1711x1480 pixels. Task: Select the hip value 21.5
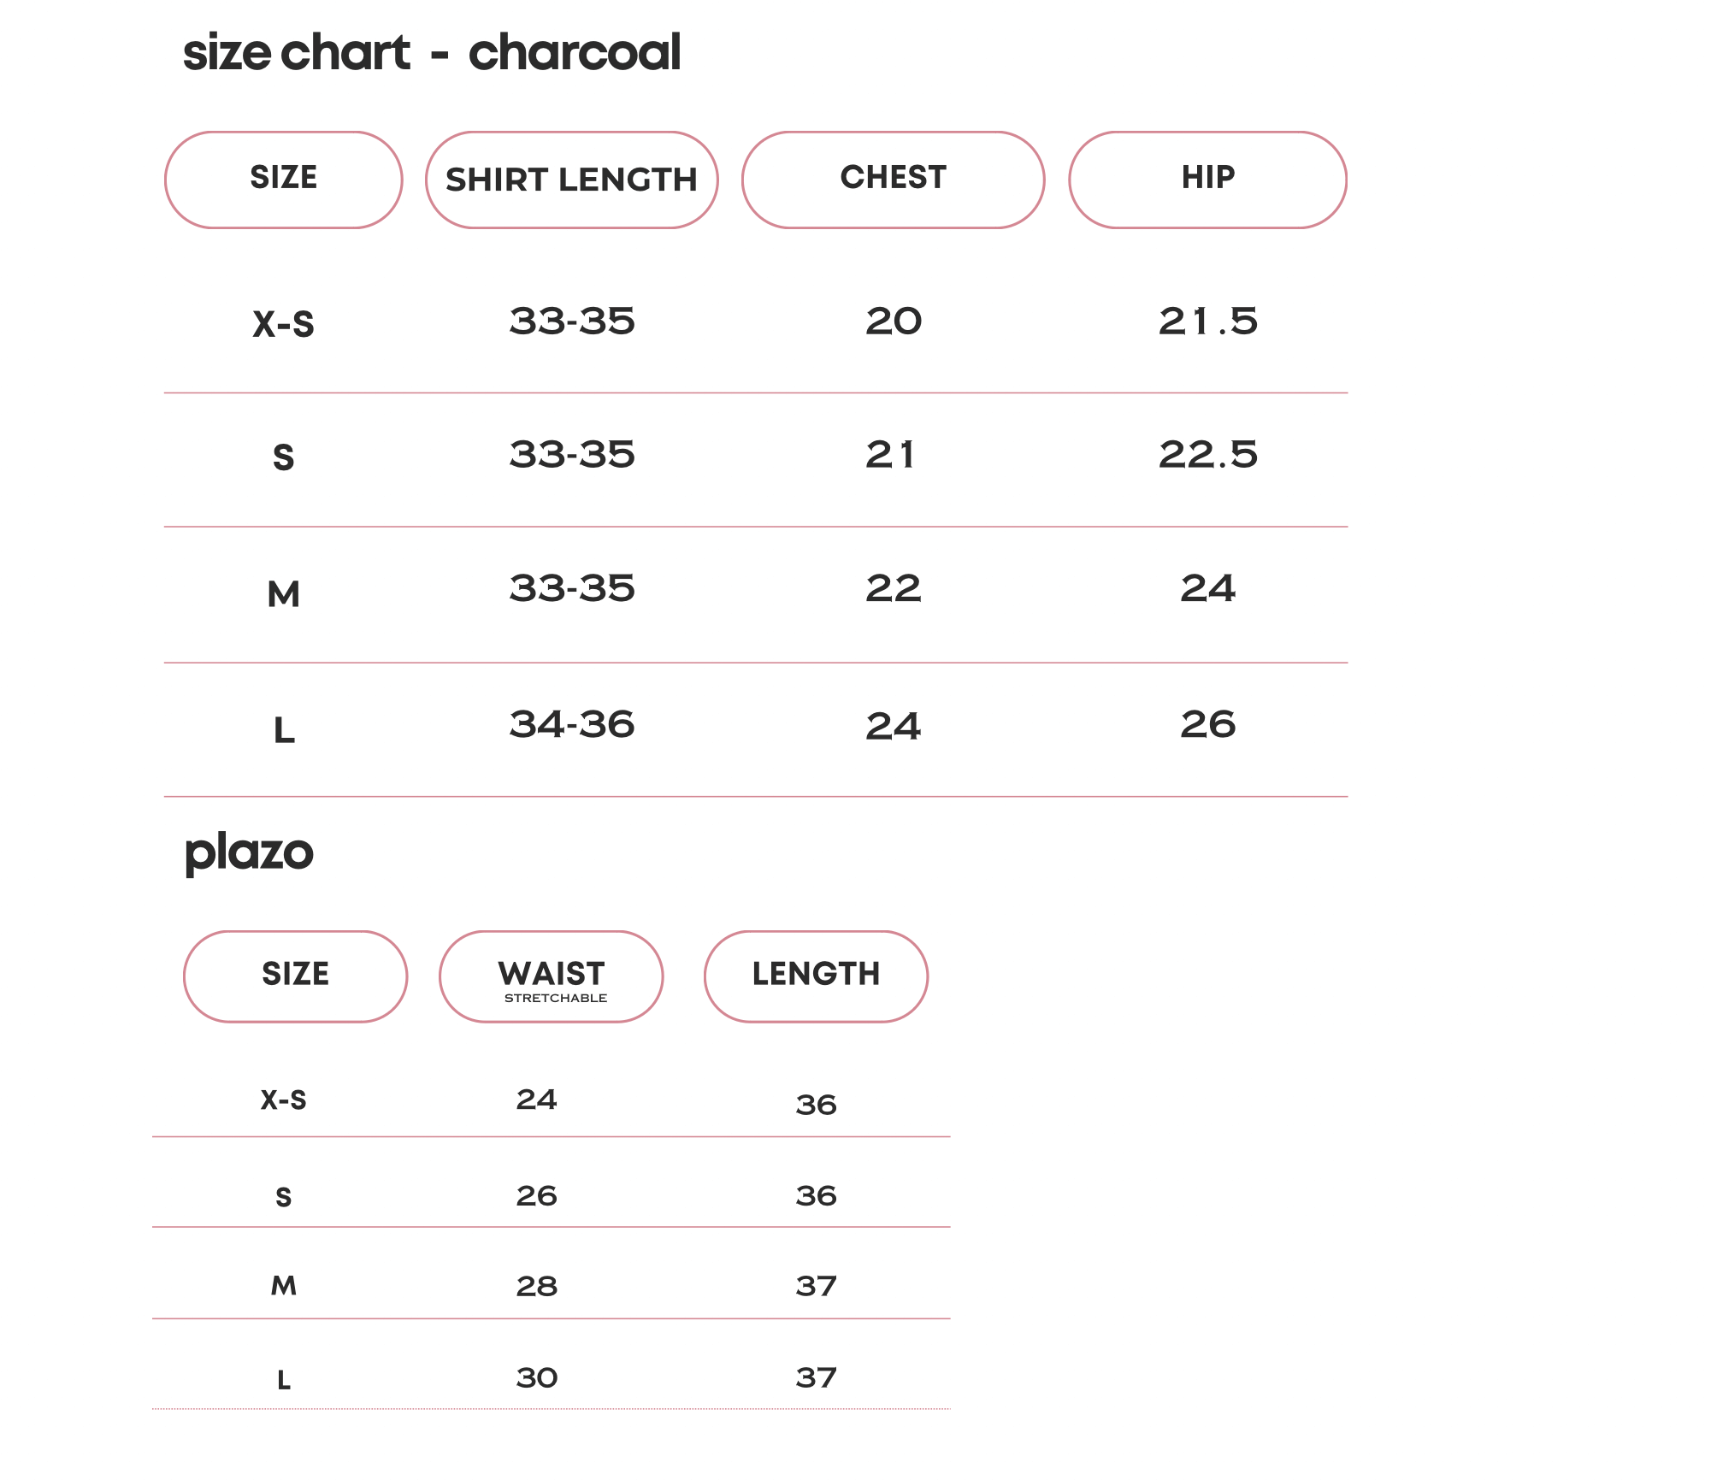click(x=1208, y=321)
